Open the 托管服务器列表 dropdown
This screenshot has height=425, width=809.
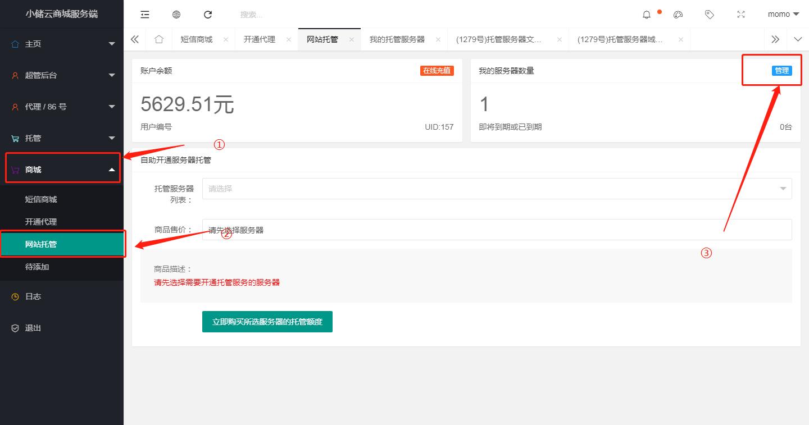pyautogui.click(x=497, y=189)
